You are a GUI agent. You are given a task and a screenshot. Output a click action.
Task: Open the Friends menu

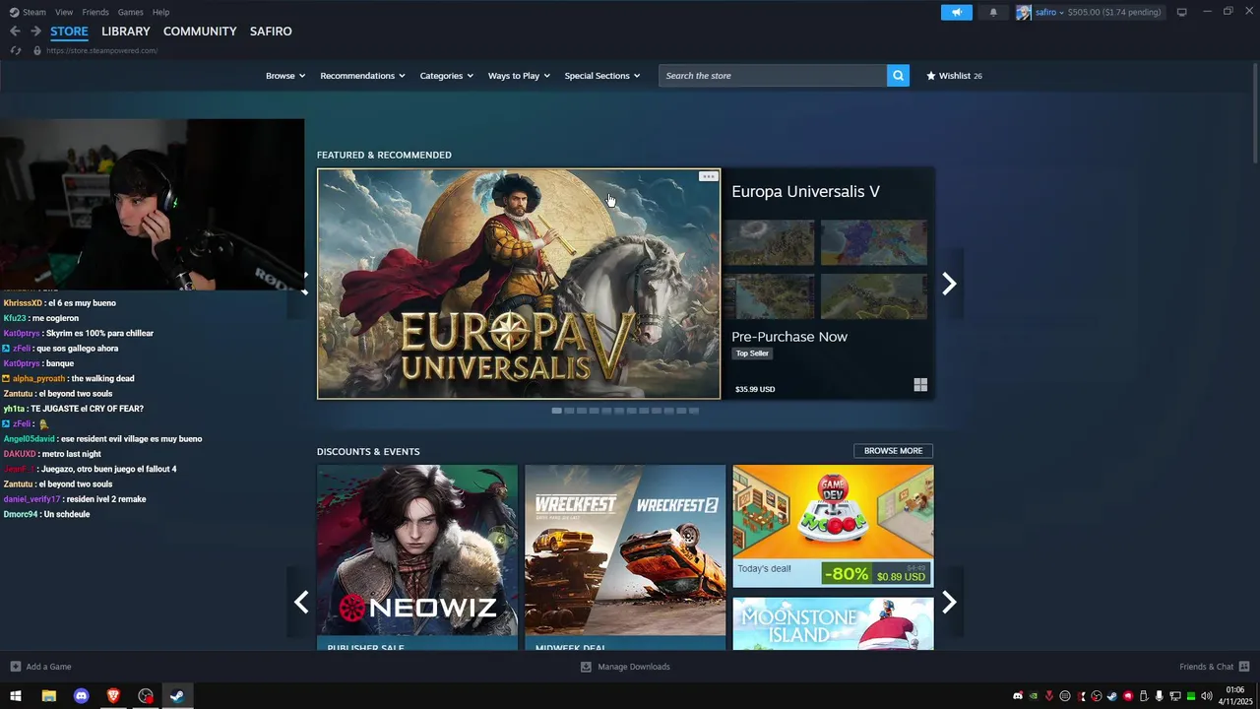tap(95, 12)
